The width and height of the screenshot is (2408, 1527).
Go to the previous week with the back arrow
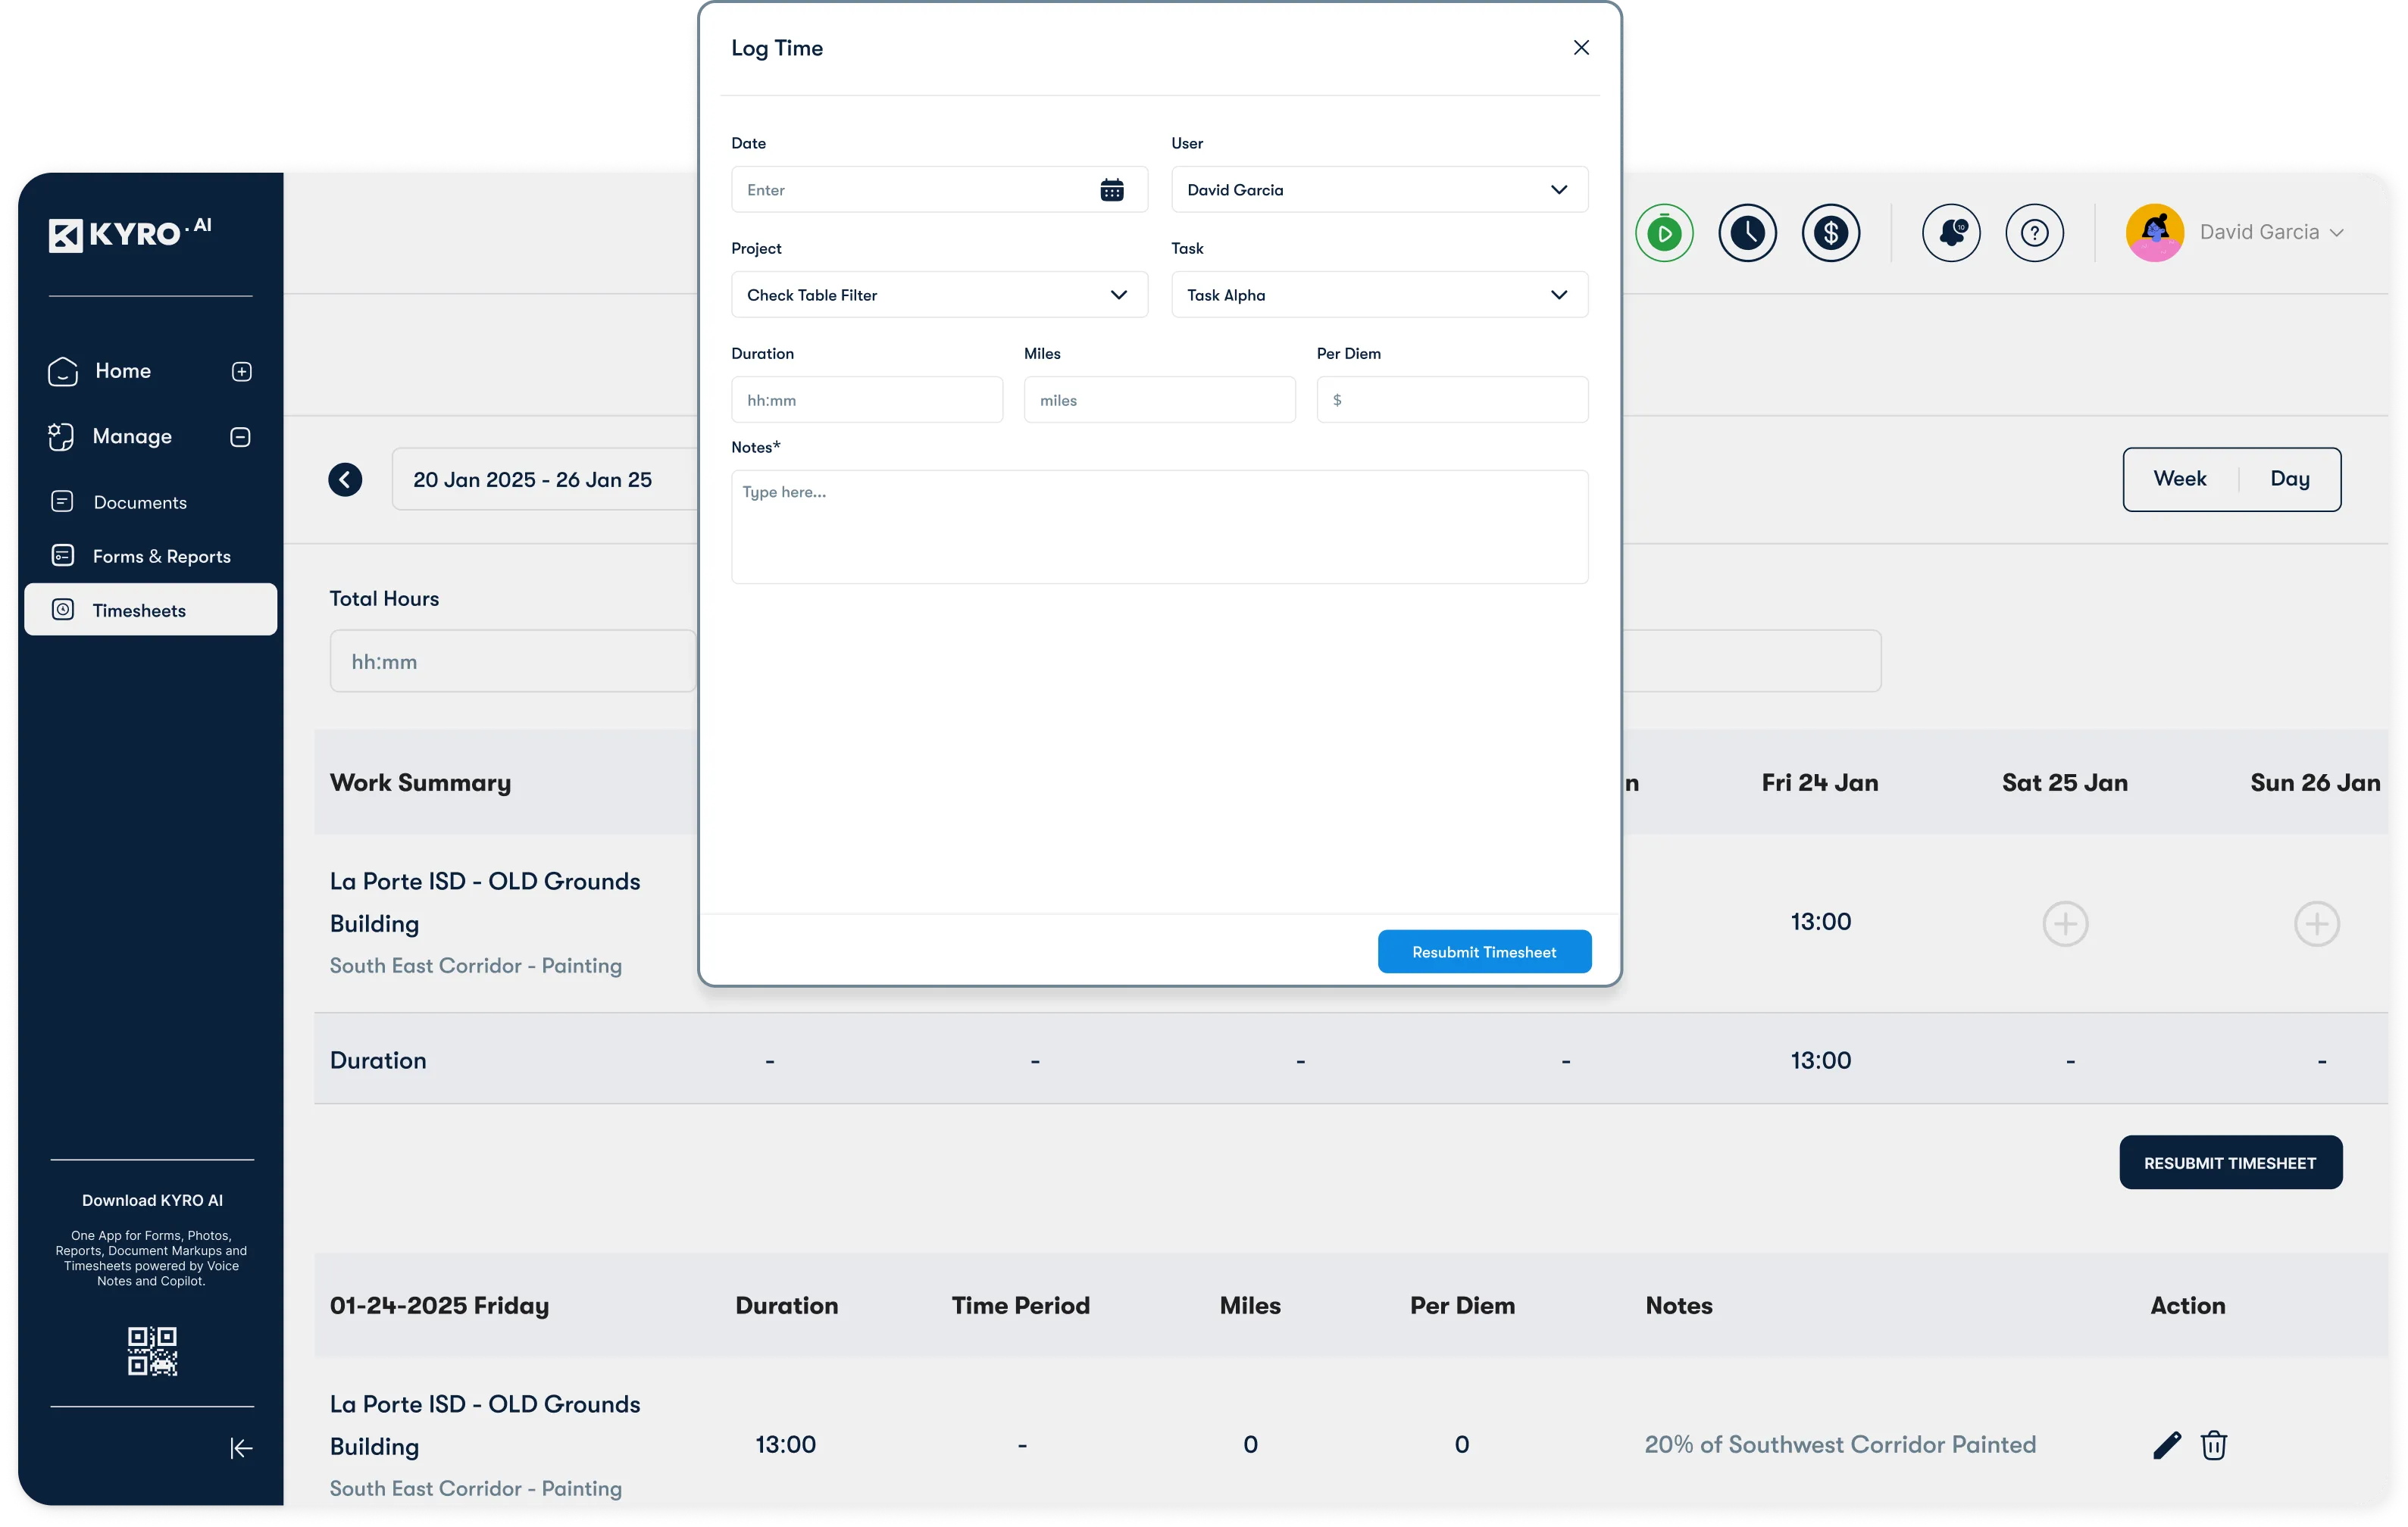(345, 479)
